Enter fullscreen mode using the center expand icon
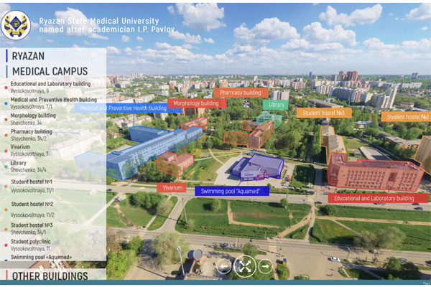The image size is (431, 287). [244, 266]
